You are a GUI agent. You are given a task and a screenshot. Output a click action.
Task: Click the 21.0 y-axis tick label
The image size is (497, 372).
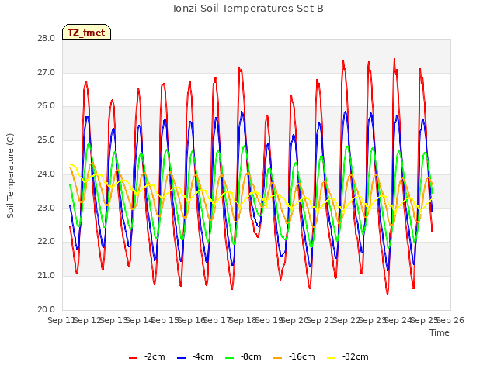(x=46, y=276)
